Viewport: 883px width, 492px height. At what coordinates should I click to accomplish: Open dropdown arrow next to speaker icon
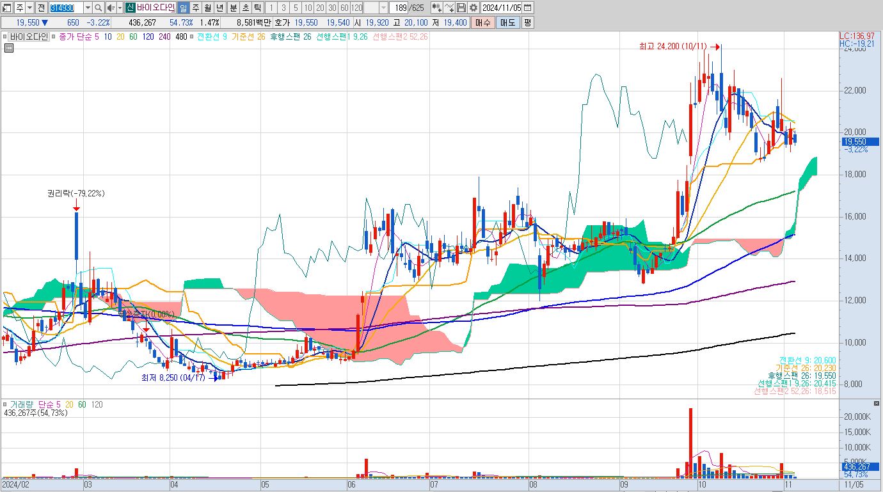tap(120, 8)
